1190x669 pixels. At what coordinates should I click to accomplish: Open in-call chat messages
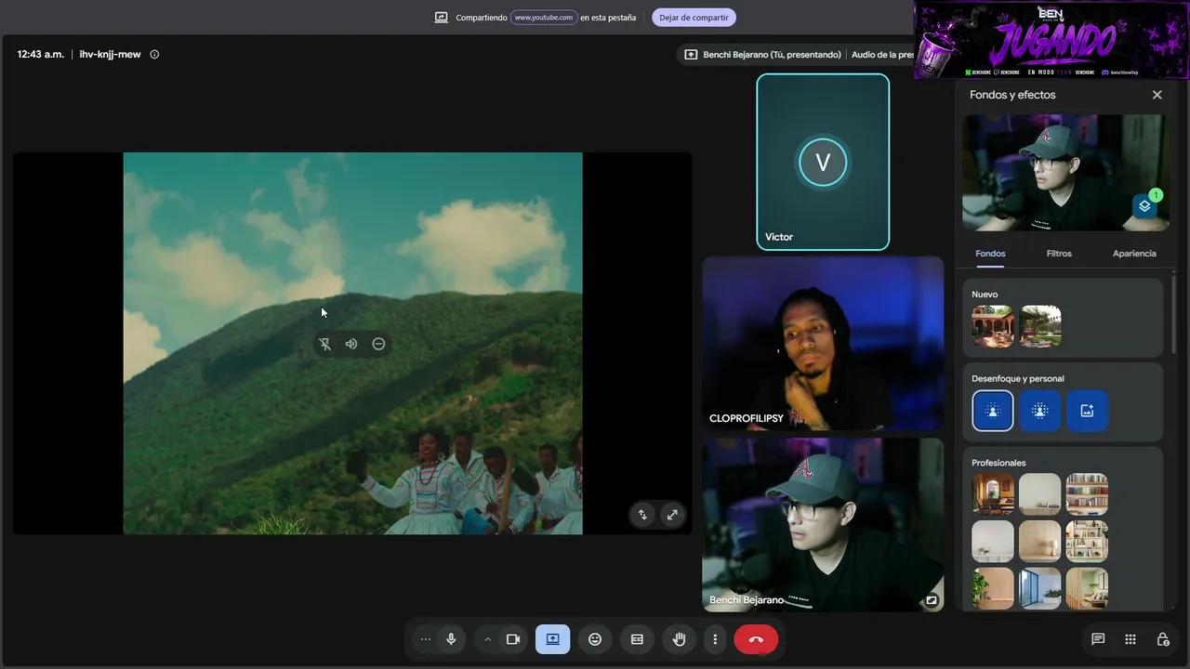point(1098,639)
